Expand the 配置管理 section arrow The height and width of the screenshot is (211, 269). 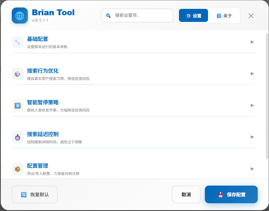252,169
